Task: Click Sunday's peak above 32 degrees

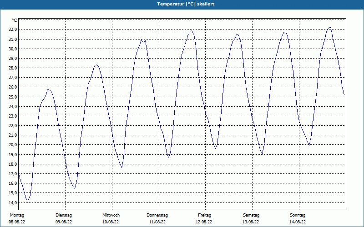Action: [330, 27]
